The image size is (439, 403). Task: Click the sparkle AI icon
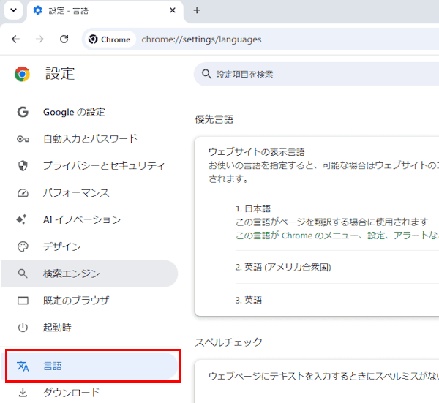(x=22, y=219)
